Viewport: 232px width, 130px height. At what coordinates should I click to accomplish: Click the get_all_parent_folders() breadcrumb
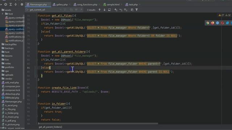(x=50, y=127)
